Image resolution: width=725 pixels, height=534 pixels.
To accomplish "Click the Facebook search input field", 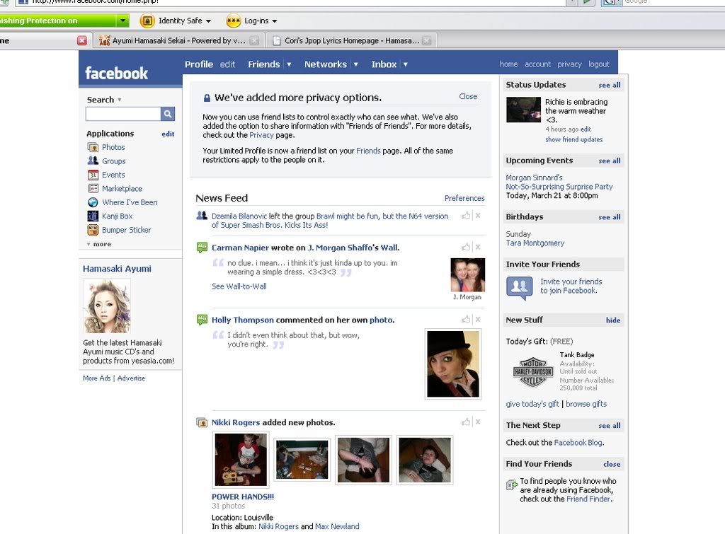I will point(123,114).
